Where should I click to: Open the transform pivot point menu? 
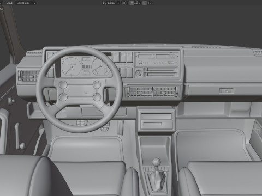[x=124, y=3]
